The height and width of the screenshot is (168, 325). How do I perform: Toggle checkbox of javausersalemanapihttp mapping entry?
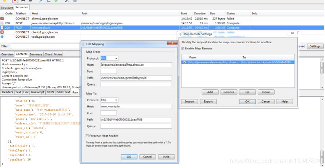pos(185,62)
